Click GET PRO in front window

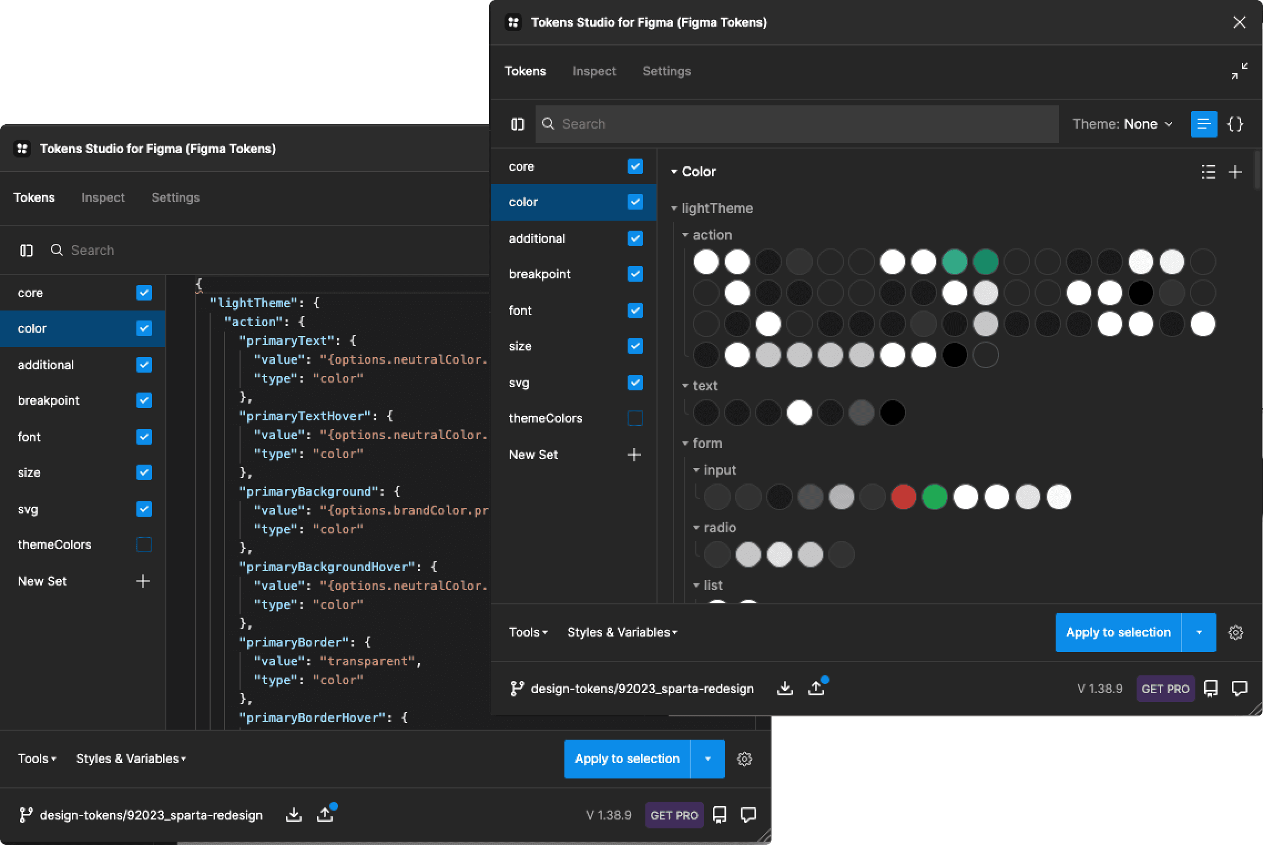(x=1165, y=689)
